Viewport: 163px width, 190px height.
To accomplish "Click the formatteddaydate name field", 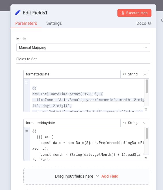I will tap(72, 123).
